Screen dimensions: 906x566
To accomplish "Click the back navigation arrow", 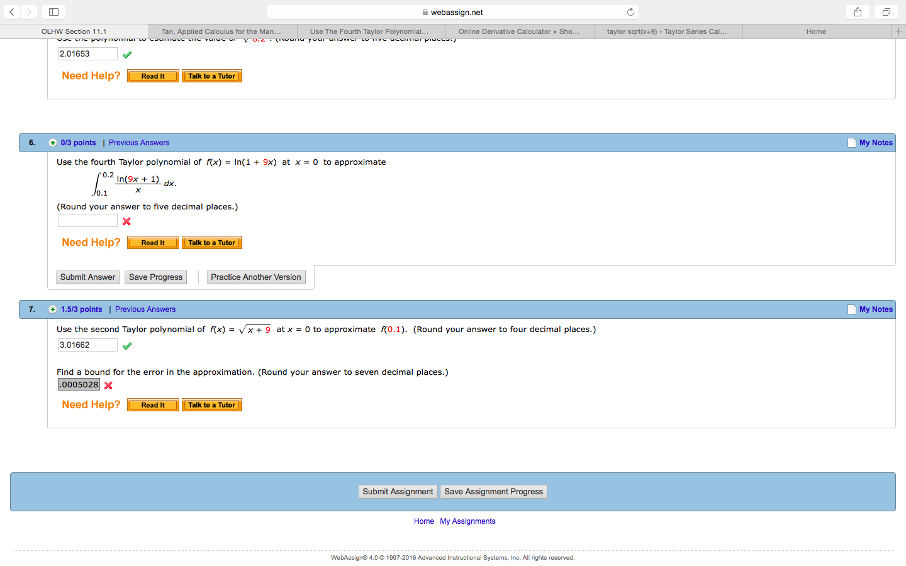I will [x=12, y=11].
